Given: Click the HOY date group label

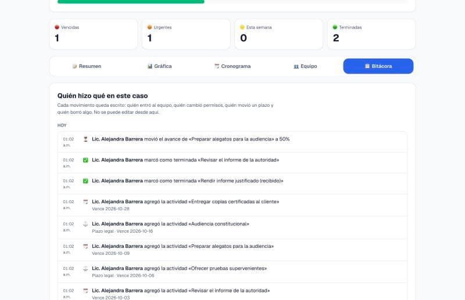Looking at the screenshot, I should coord(62,125).
